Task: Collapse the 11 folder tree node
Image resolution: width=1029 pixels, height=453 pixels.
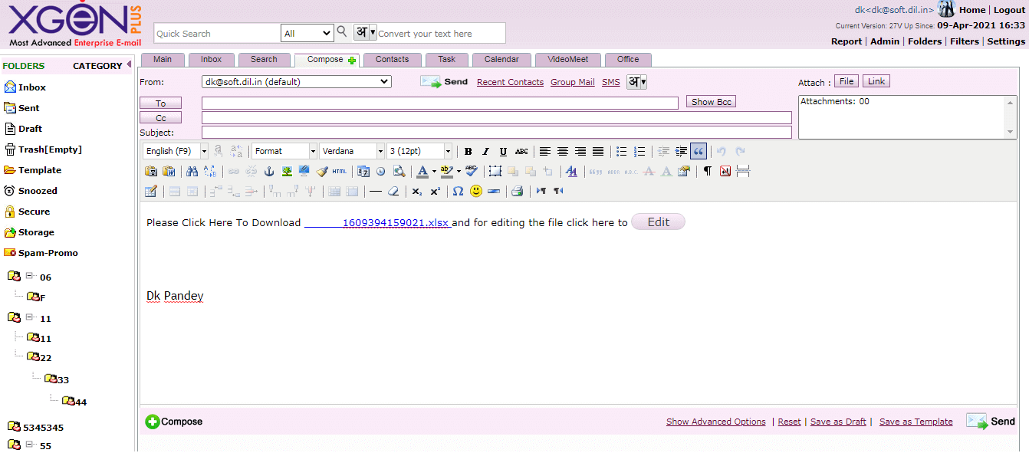Action: pyautogui.click(x=29, y=317)
